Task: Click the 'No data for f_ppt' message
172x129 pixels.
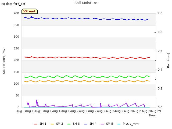Action: tap(13, 4)
